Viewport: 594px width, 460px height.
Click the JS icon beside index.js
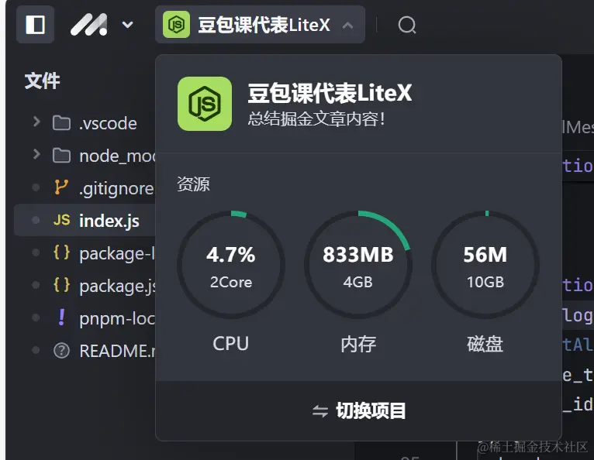[x=62, y=220]
